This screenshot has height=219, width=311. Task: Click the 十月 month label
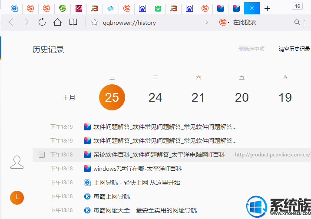(69, 97)
